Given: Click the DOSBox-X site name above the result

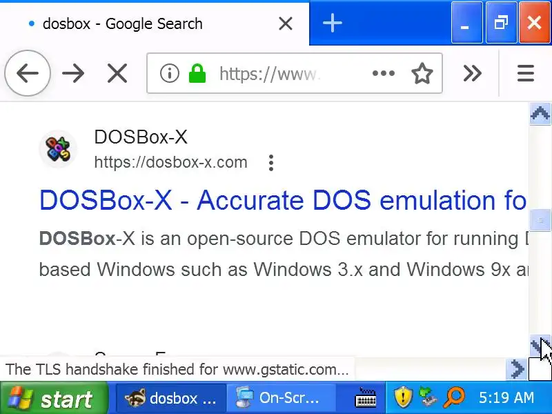Looking at the screenshot, I should point(141,137).
